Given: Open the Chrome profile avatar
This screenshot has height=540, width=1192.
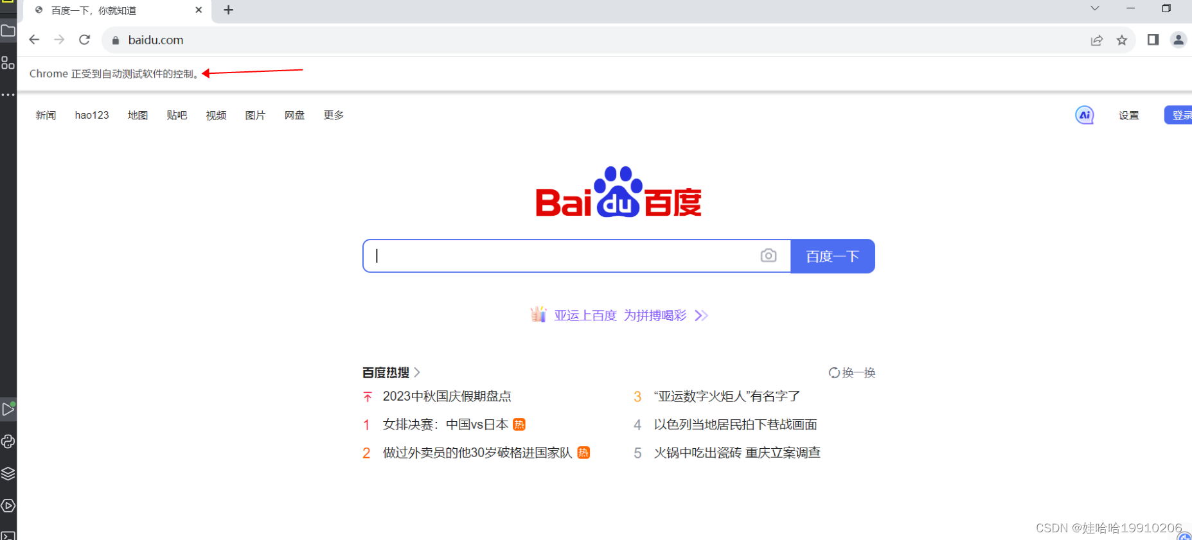Looking at the screenshot, I should (1179, 40).
